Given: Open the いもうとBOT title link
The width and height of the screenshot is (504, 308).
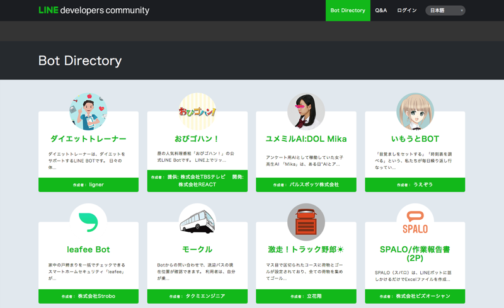Looking at the screenshot, I should tap(415, 139).
